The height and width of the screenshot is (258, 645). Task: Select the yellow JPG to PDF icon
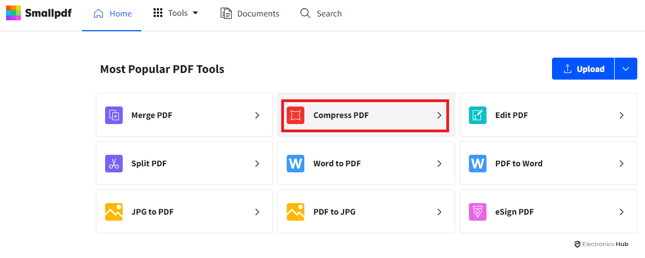[x=114, y=212]
